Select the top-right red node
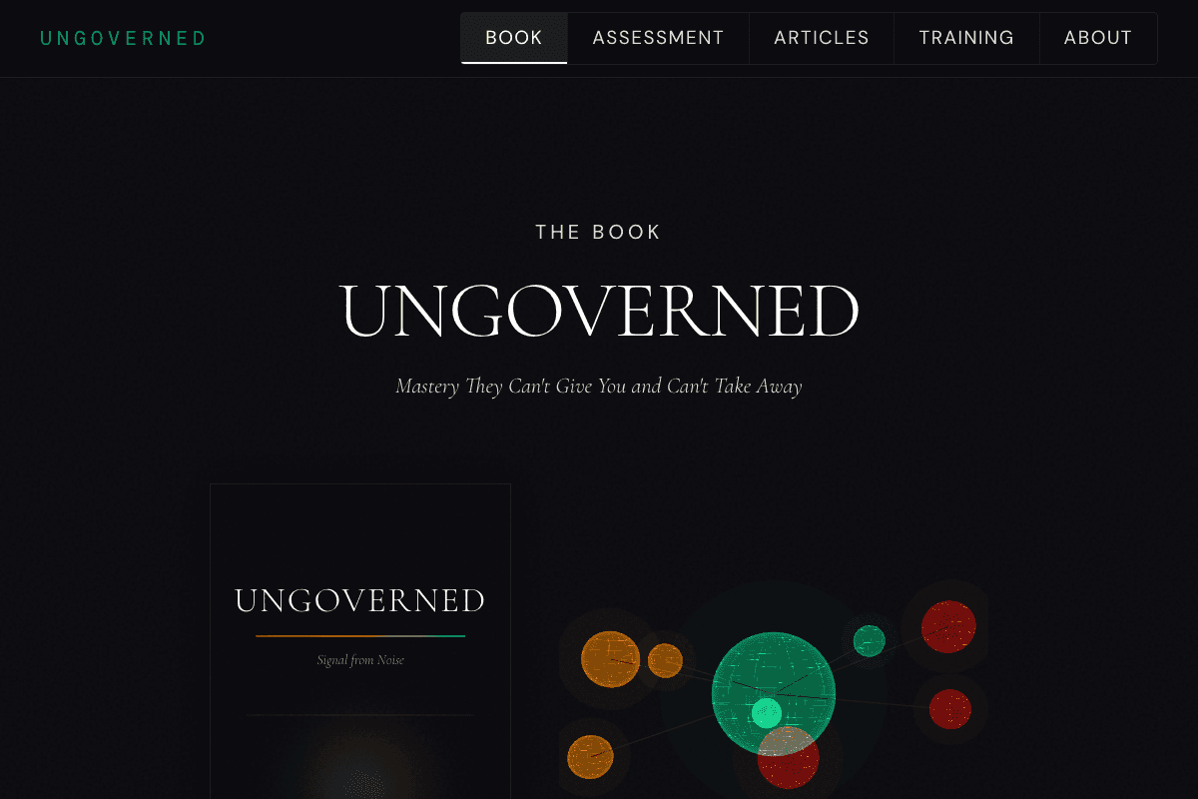Image resolution: width=1198 pixels, height=799 pixels. click(948, 627)
